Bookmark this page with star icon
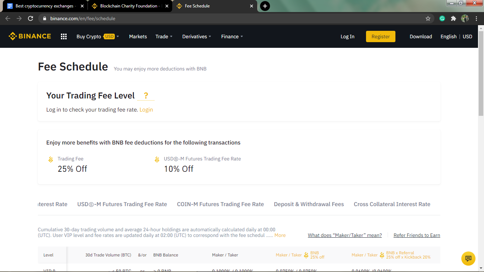The width and height of the screenshot is (484, 272). [x=428, y=18]
